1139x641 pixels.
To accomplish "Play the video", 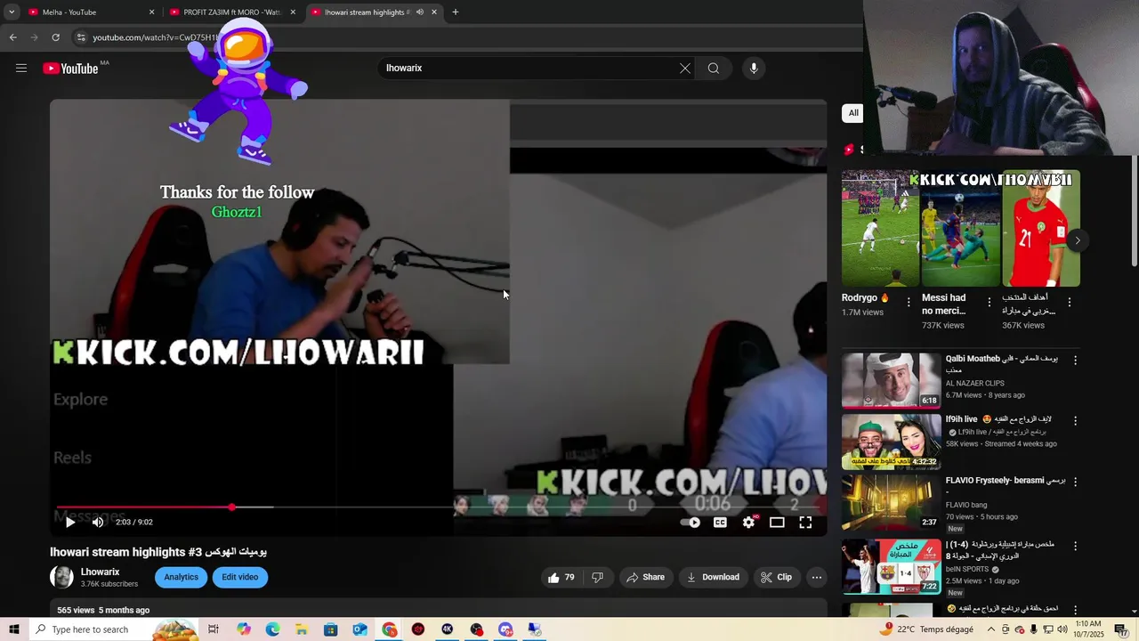I will click(70, 523).
